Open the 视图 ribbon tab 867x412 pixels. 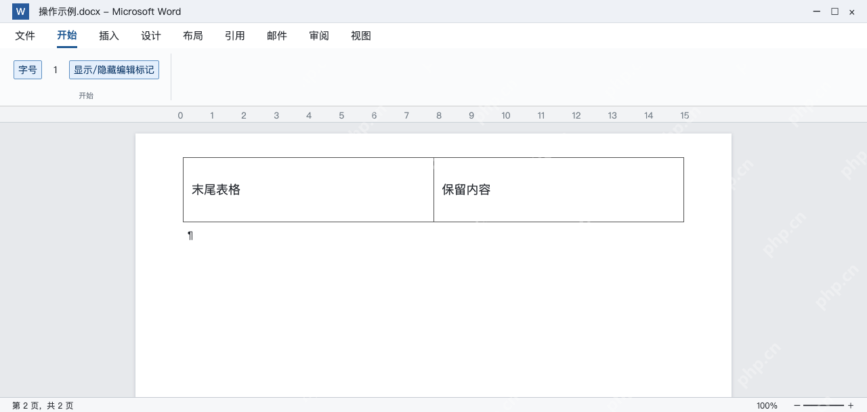click(361, 36)
